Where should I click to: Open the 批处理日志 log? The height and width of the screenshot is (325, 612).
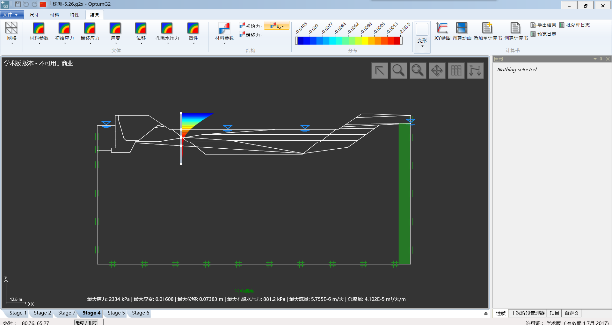575,25
